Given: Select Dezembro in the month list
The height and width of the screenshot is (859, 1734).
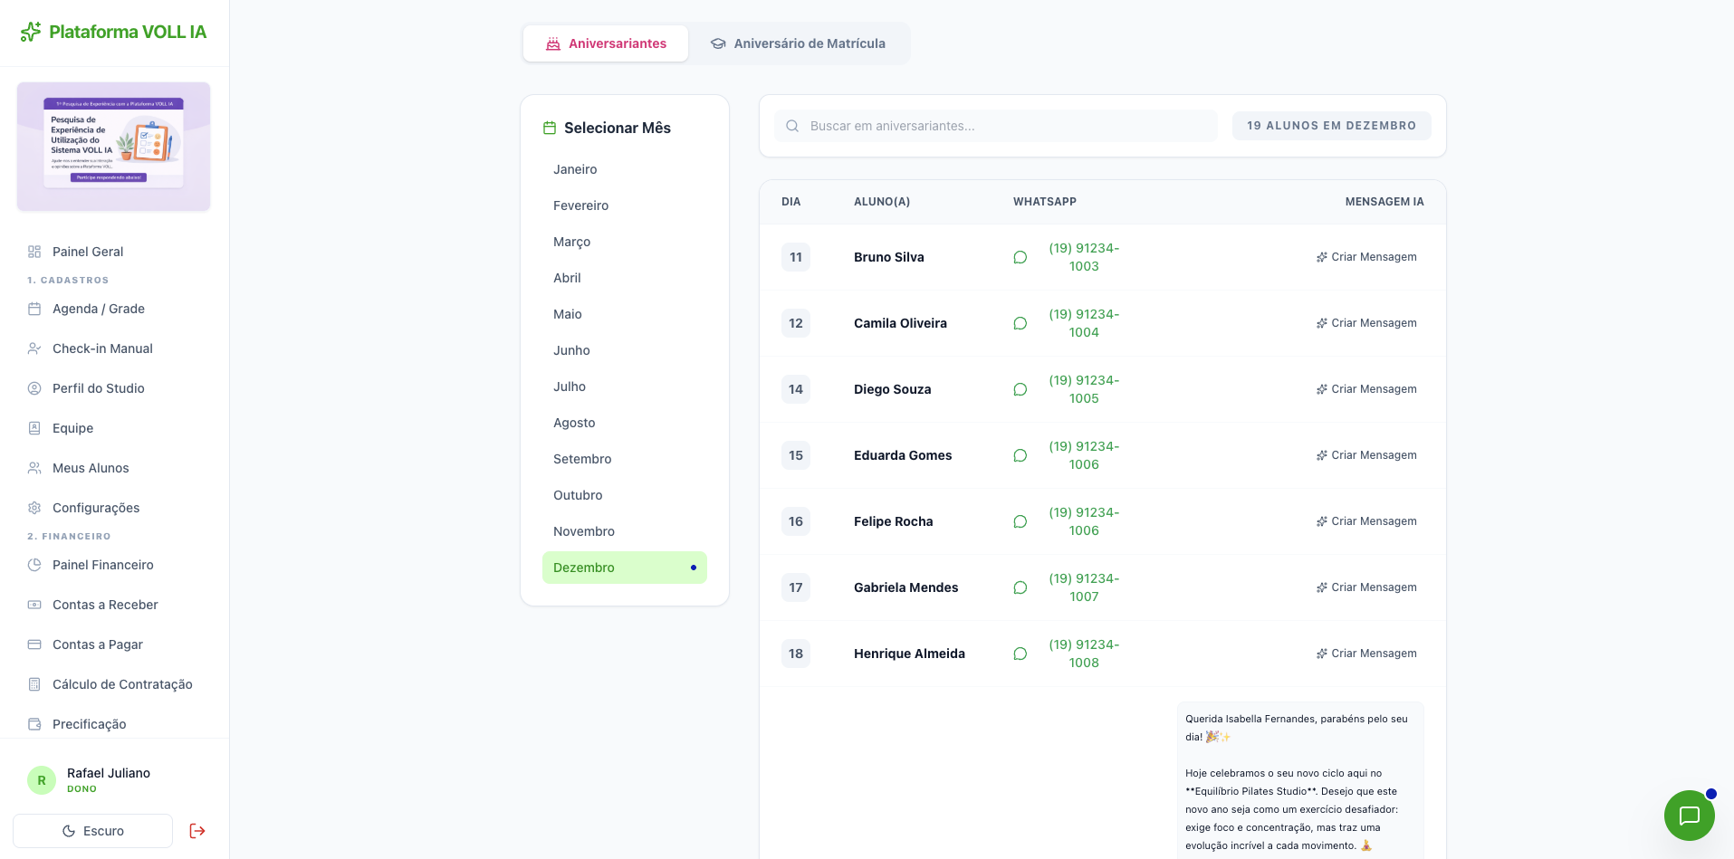Looking at the screenshot, I should pos(624,568).
